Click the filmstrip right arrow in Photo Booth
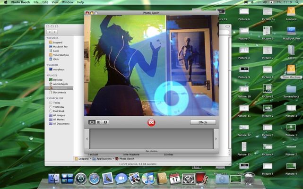This screenshot has width=303, height=189. click(216, 138)
